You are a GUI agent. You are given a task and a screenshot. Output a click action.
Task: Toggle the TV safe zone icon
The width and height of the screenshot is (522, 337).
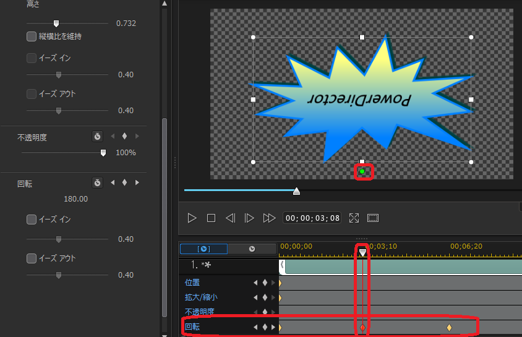point(373,218)
